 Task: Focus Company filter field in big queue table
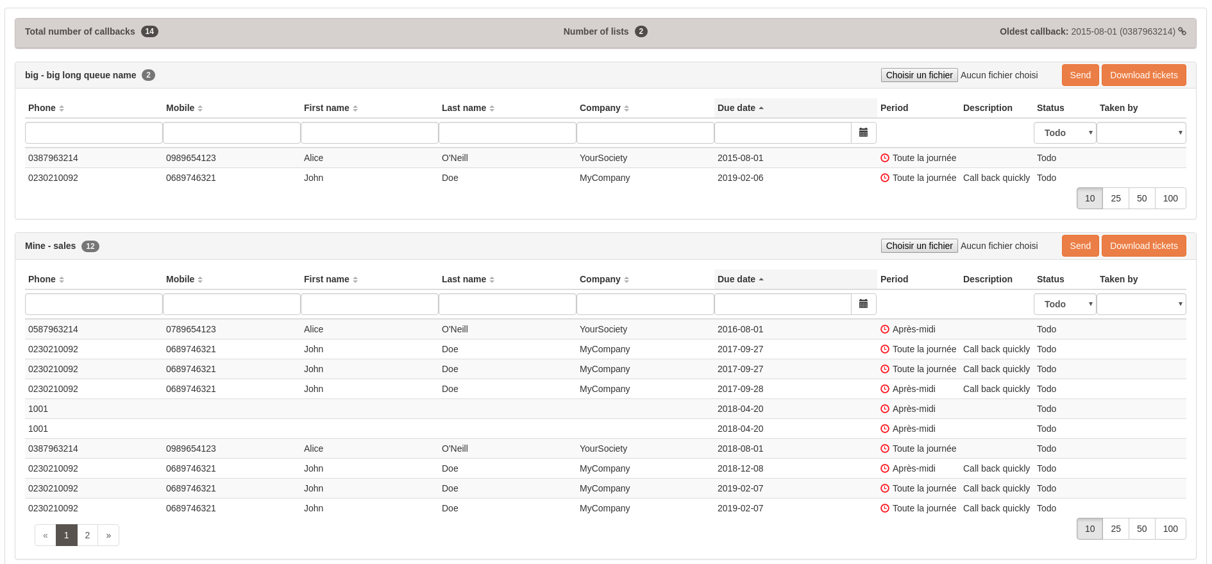pos(645,133)
